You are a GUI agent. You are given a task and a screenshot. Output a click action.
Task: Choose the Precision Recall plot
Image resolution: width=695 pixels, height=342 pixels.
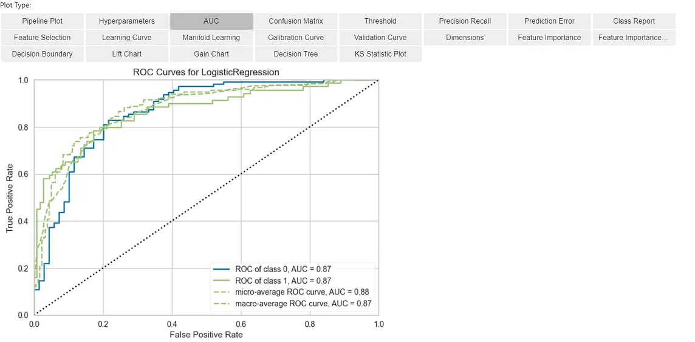point(465,21)
